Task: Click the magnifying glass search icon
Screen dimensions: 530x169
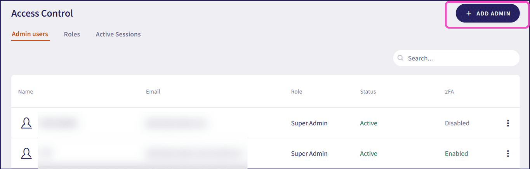Action: [x=401, y=58]
